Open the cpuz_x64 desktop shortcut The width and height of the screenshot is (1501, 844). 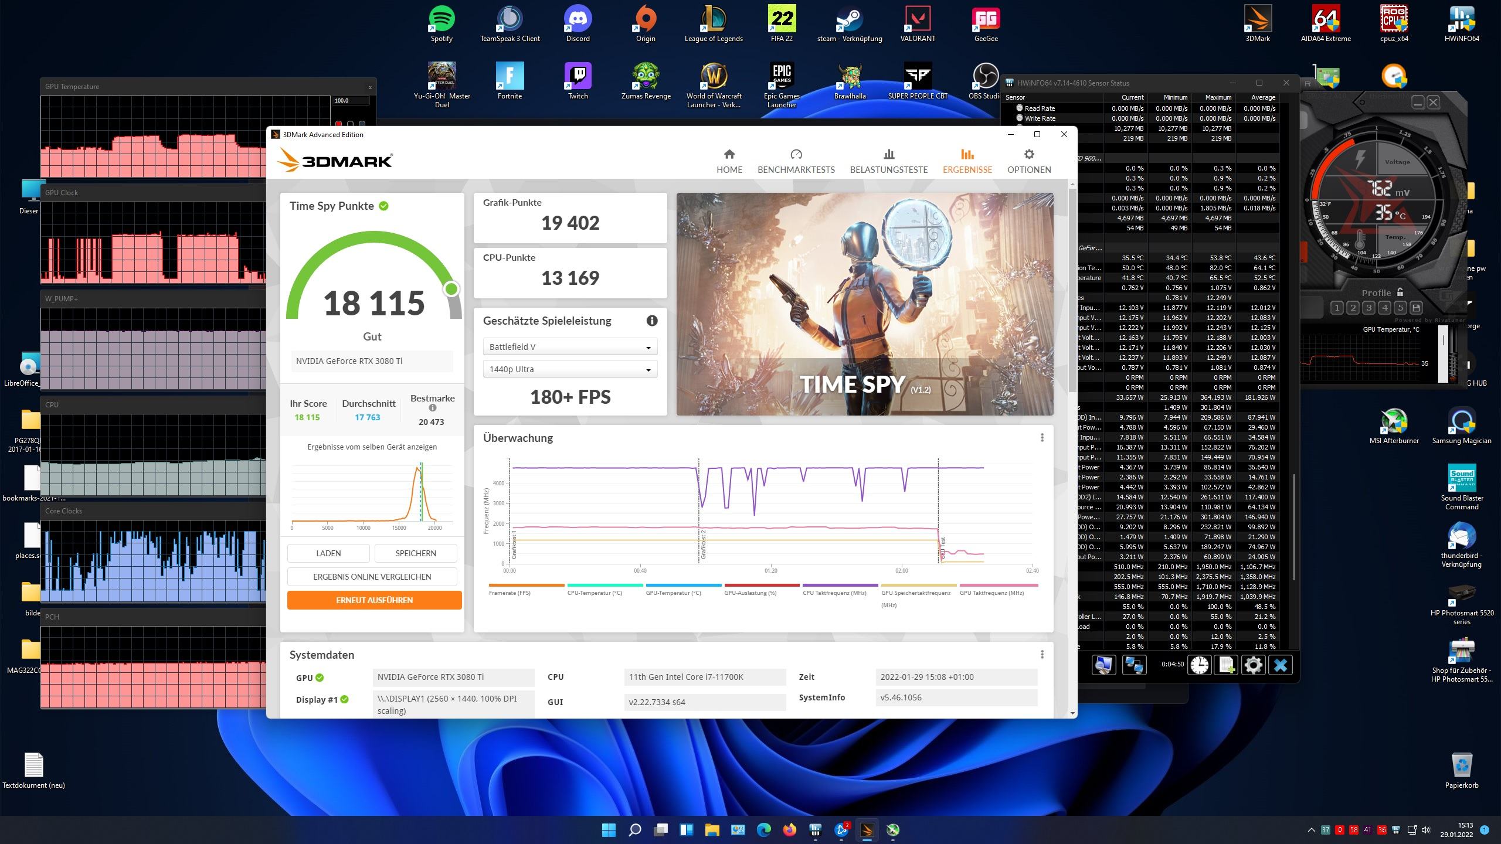pyautogui.click(x=1394, y=24)
